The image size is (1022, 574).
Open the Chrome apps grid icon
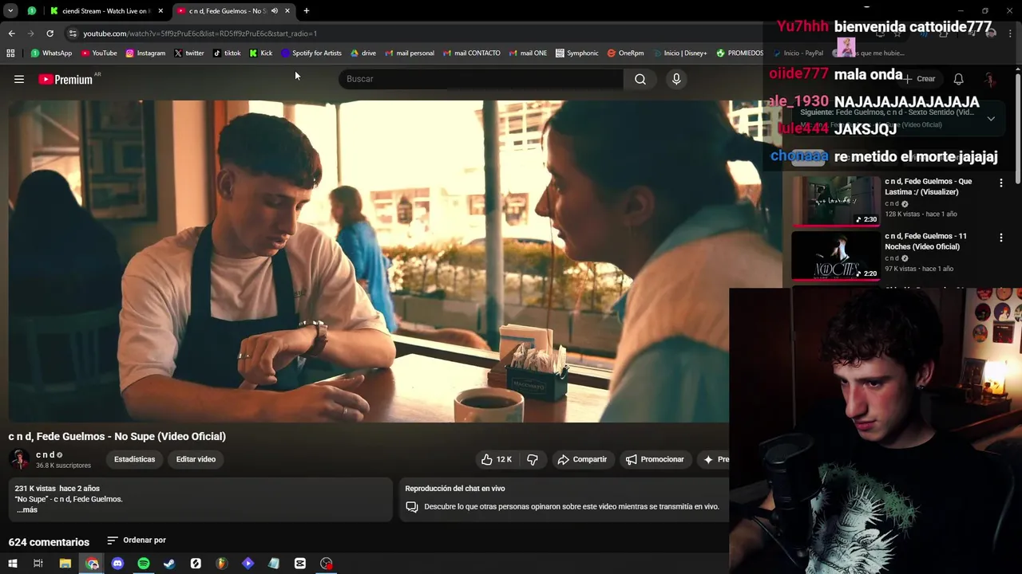tap(10, 53)
